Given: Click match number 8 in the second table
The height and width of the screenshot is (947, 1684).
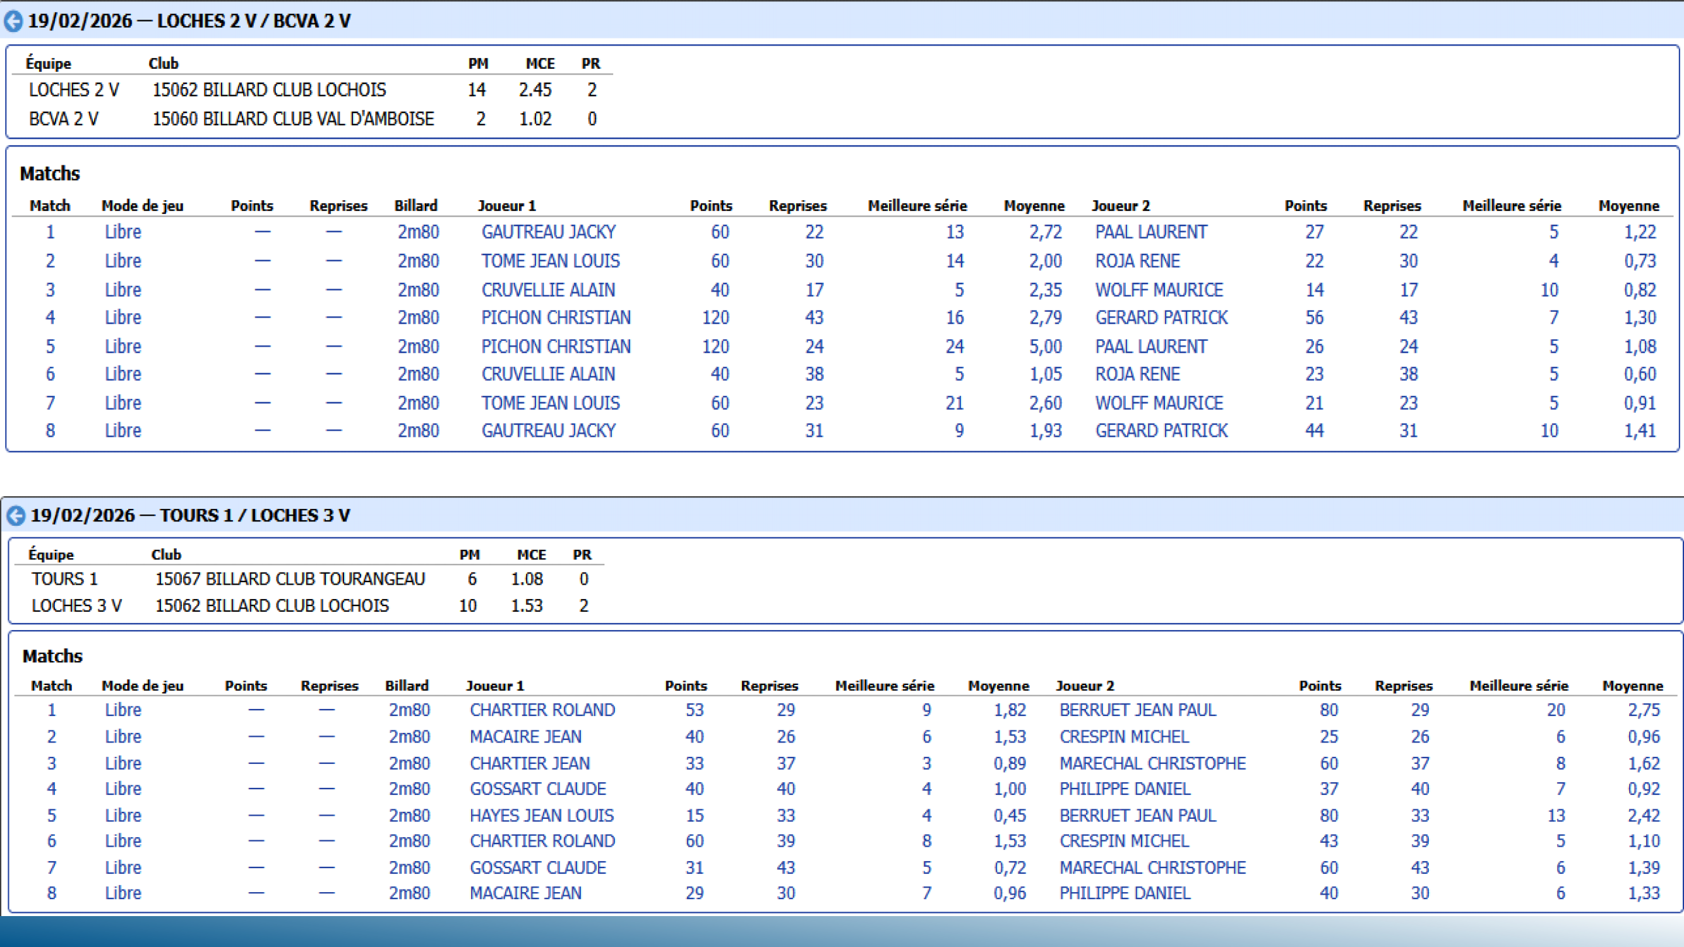Looking at the screenshot, I should point(52,893).
